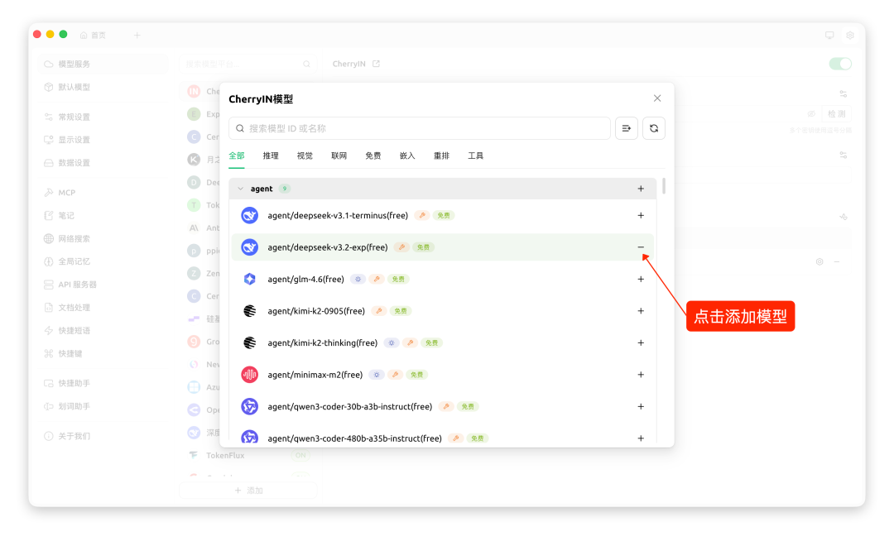
Task: Select TokenFlux in the provider list
Action: 248,455
